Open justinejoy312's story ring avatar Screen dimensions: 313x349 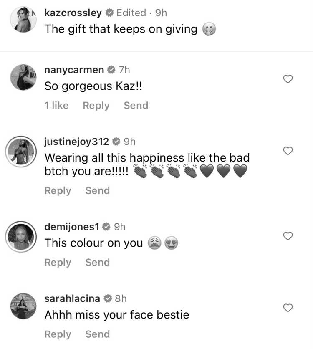click(21, 152)
